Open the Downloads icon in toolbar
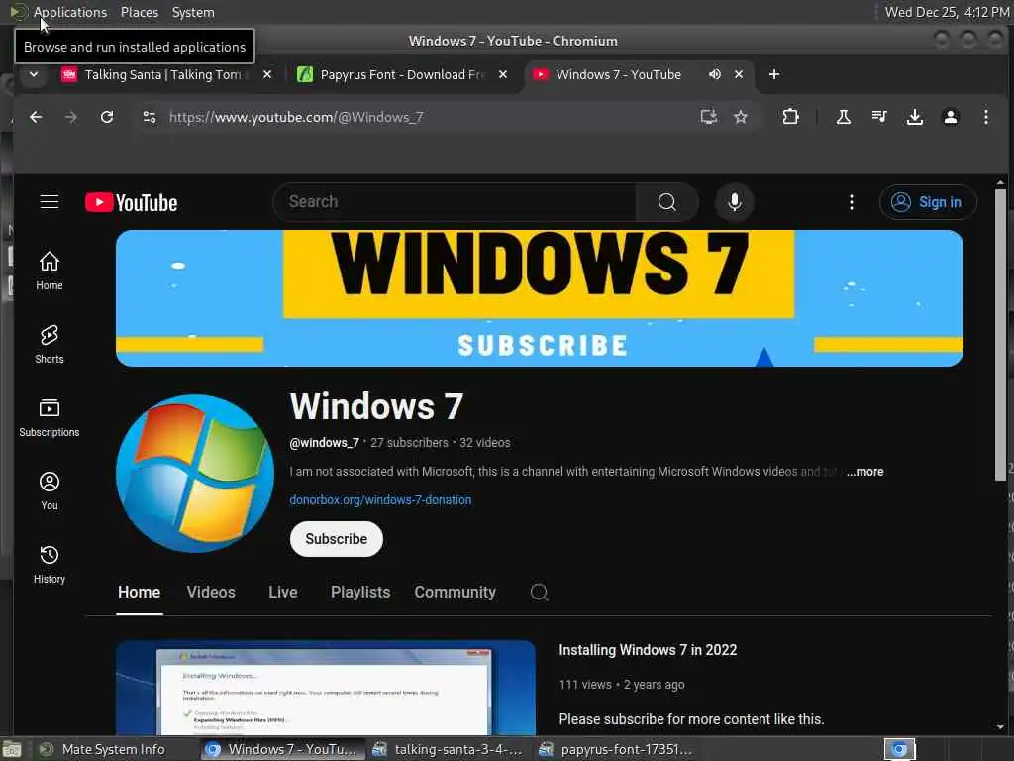The height and width of the screenshot is (761, 1014). (x=914, y=117)
